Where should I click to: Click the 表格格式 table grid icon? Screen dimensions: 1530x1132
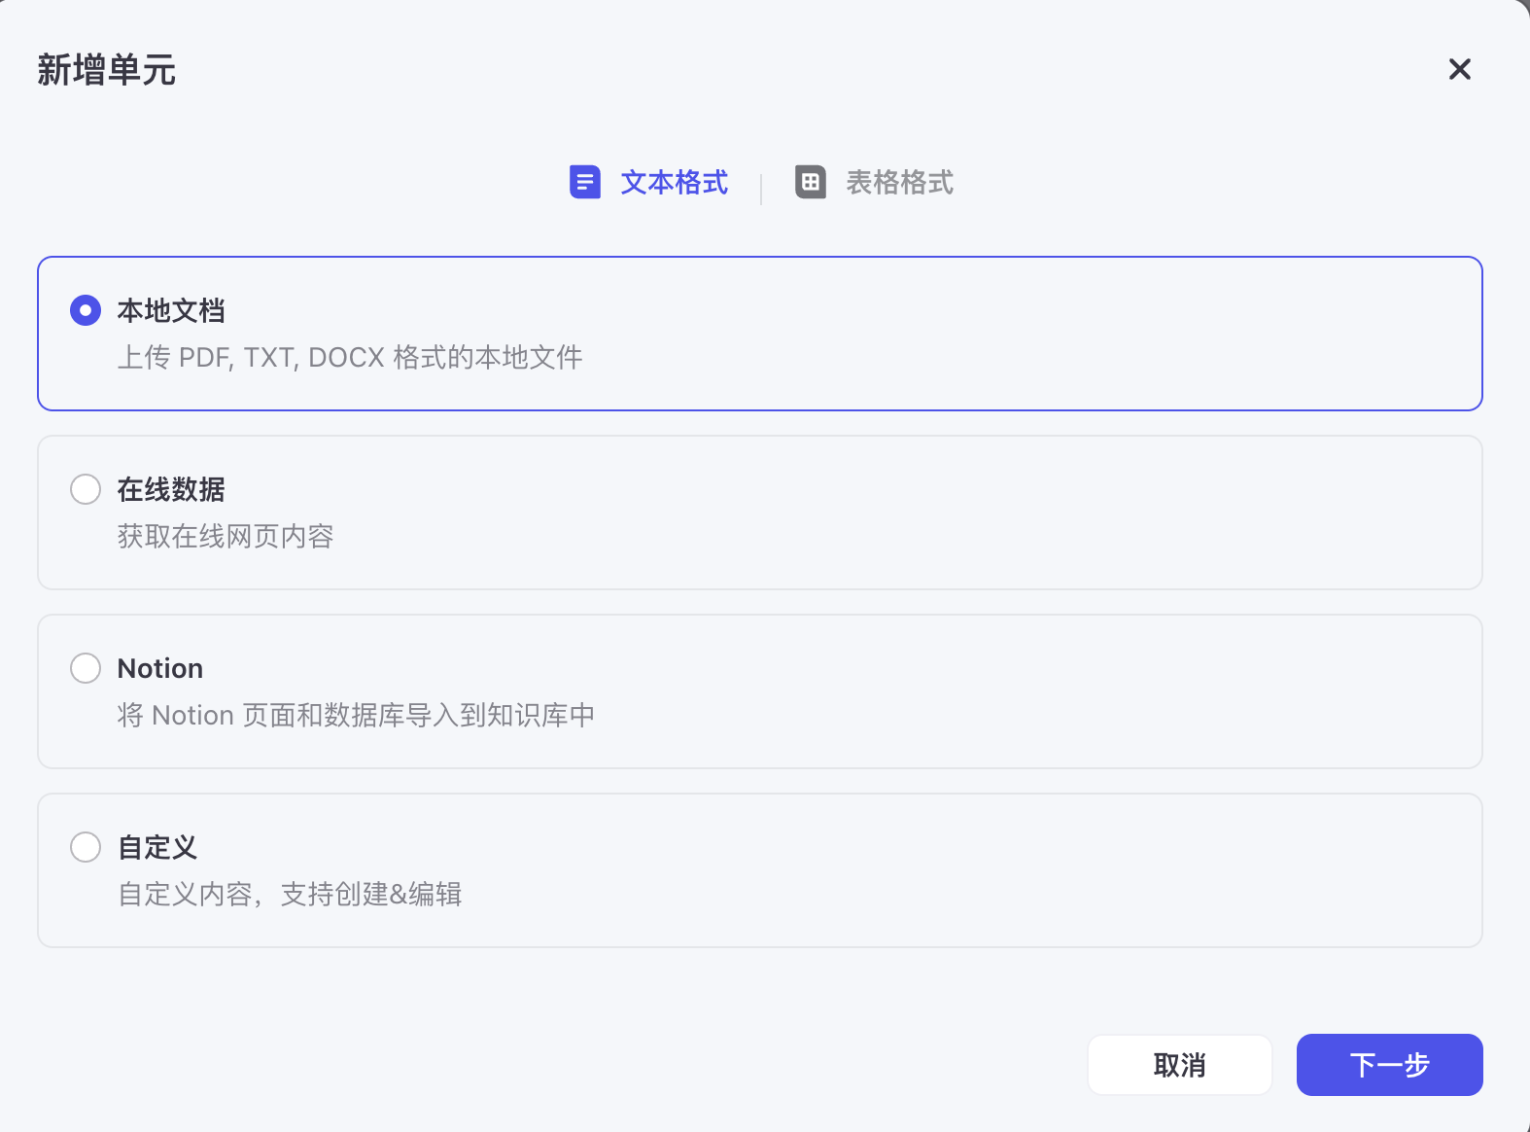point(811,182)
